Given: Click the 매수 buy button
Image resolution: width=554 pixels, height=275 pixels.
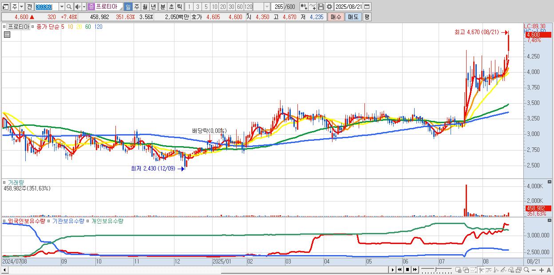Looking at the screenshot, I should [336, 17].
